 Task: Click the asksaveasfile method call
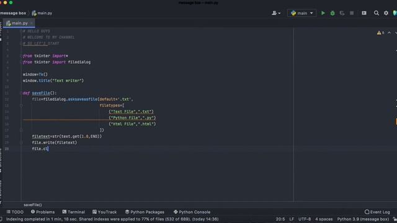coord(83,99)
